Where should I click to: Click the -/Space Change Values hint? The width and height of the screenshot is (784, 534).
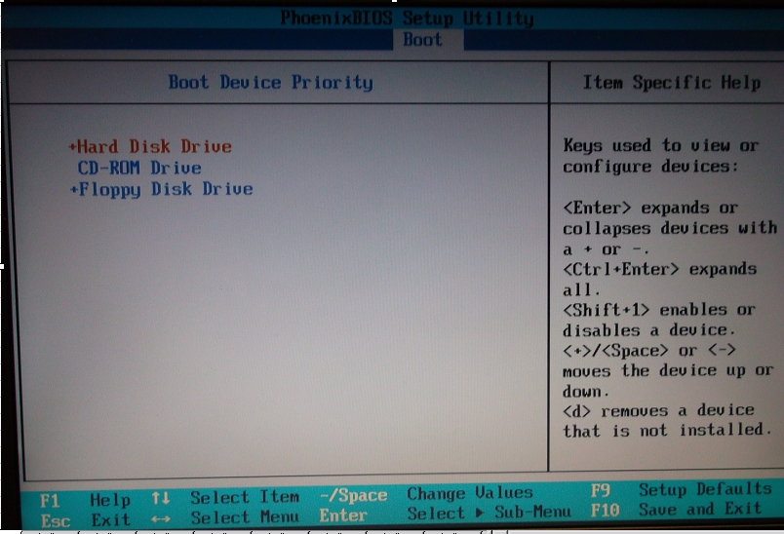(x=426, y=494)
